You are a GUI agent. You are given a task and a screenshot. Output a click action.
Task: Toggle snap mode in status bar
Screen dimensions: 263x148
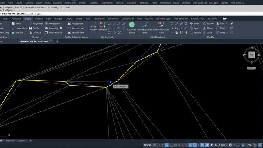click(159, 145)
